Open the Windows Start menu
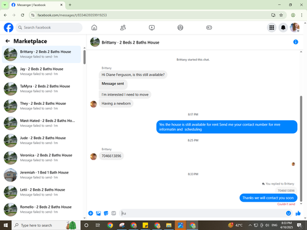This screenshot has height=230, width=307. point(6,225)
